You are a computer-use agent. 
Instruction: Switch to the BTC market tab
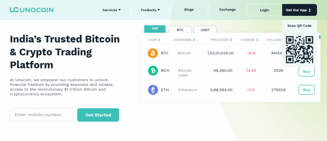point(180,30)
